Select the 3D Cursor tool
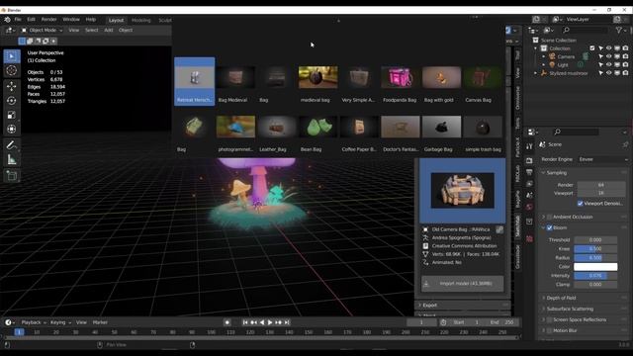Viewport: 633px width, 356px height. pyautogui.click(x=12, y=70)
